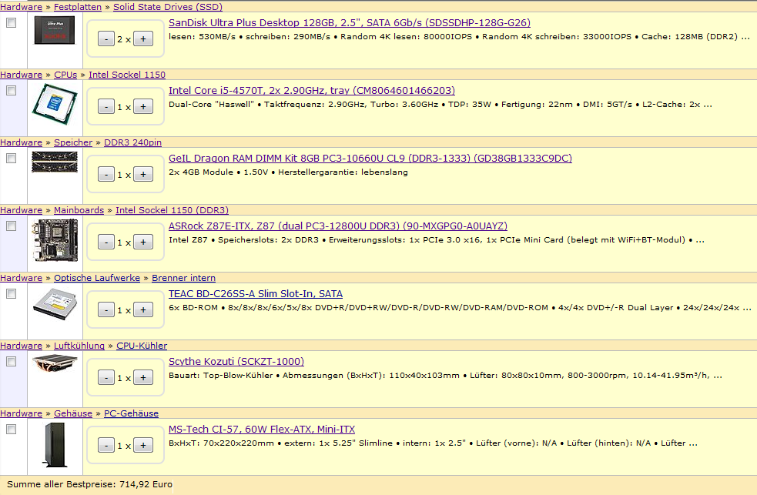Image resolution: width=757 pixels, height=495 pixels.
Task: Add one more Intel Core i5 with plus
Action: 143,107
